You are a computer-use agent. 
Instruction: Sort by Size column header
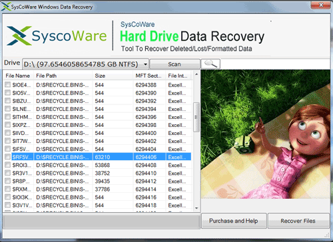[x=113, y=76]
